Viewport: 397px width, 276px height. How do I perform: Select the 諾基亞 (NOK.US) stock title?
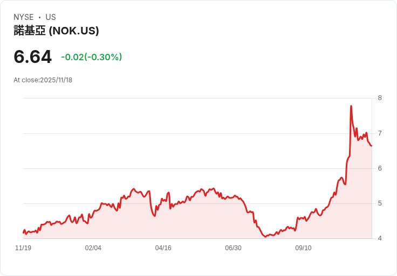point(56,31)
